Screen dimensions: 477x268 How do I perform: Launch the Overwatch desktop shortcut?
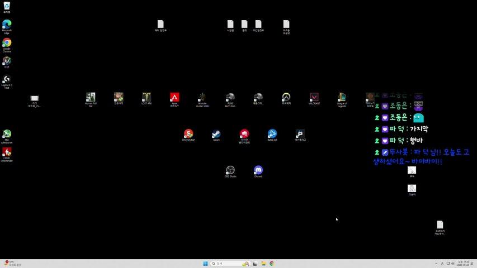click(x=286, y=98)
